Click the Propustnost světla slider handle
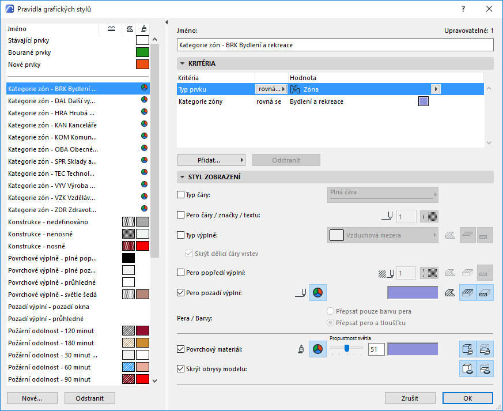Screen dimensions: 503x411 (347, 348)
